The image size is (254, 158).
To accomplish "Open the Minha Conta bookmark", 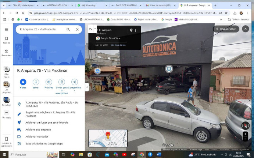I will (187, 19).
